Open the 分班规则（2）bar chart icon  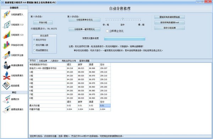[6, 35]
